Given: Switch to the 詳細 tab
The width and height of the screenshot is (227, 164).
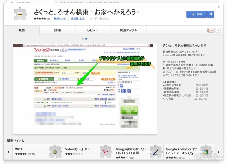Looking at the screenshot, I should (x=58, y=30).
